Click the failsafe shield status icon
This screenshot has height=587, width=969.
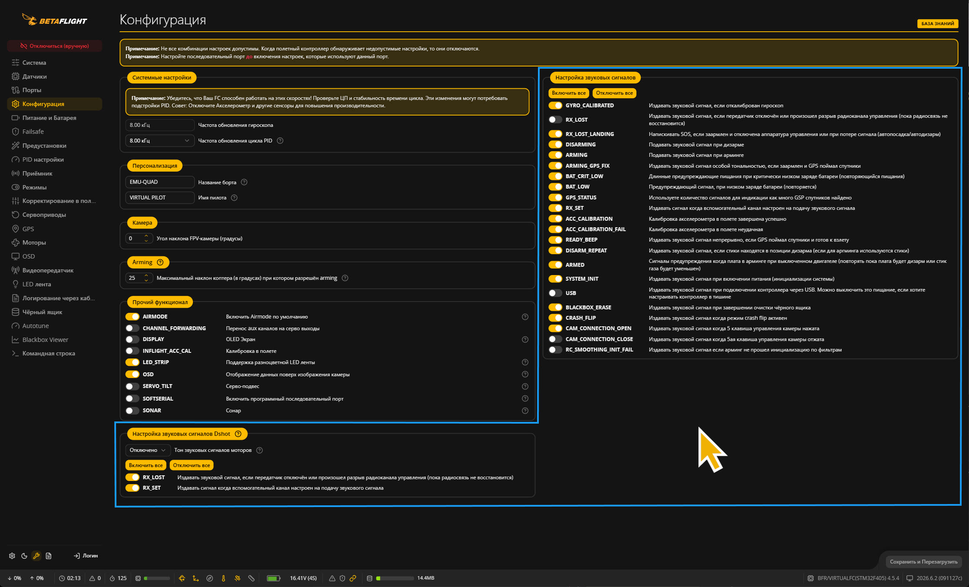click(342, 578)
